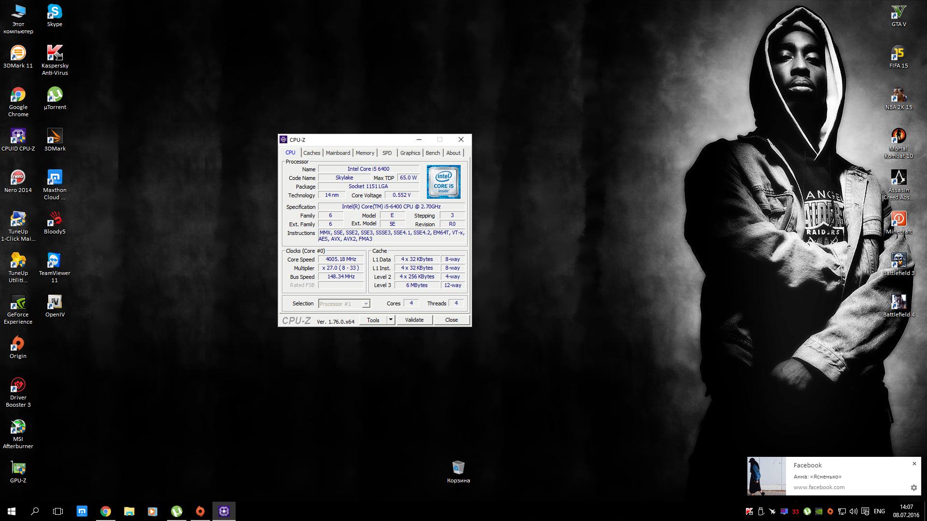This screenshot has width=927, height=521.
Task: Switch to the Mainboard tab
Action: [x=337, y=153]
